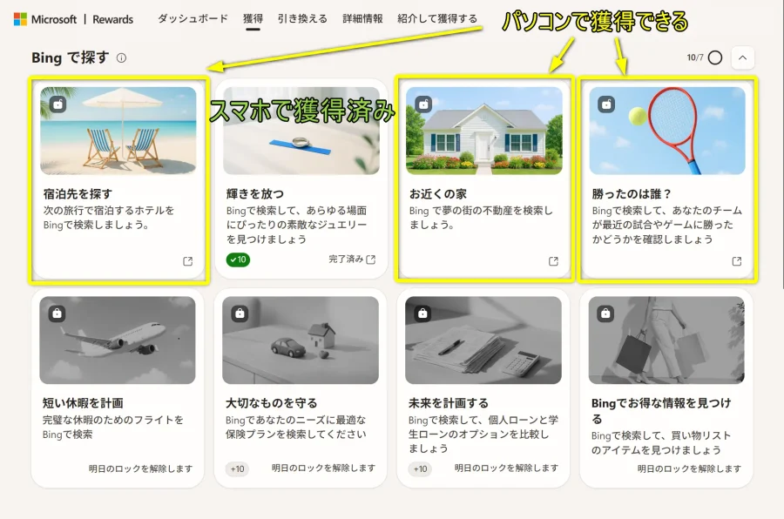
Task: Click the airplane thumbnail for 短い休暇を計画
Action: [118, 340]
